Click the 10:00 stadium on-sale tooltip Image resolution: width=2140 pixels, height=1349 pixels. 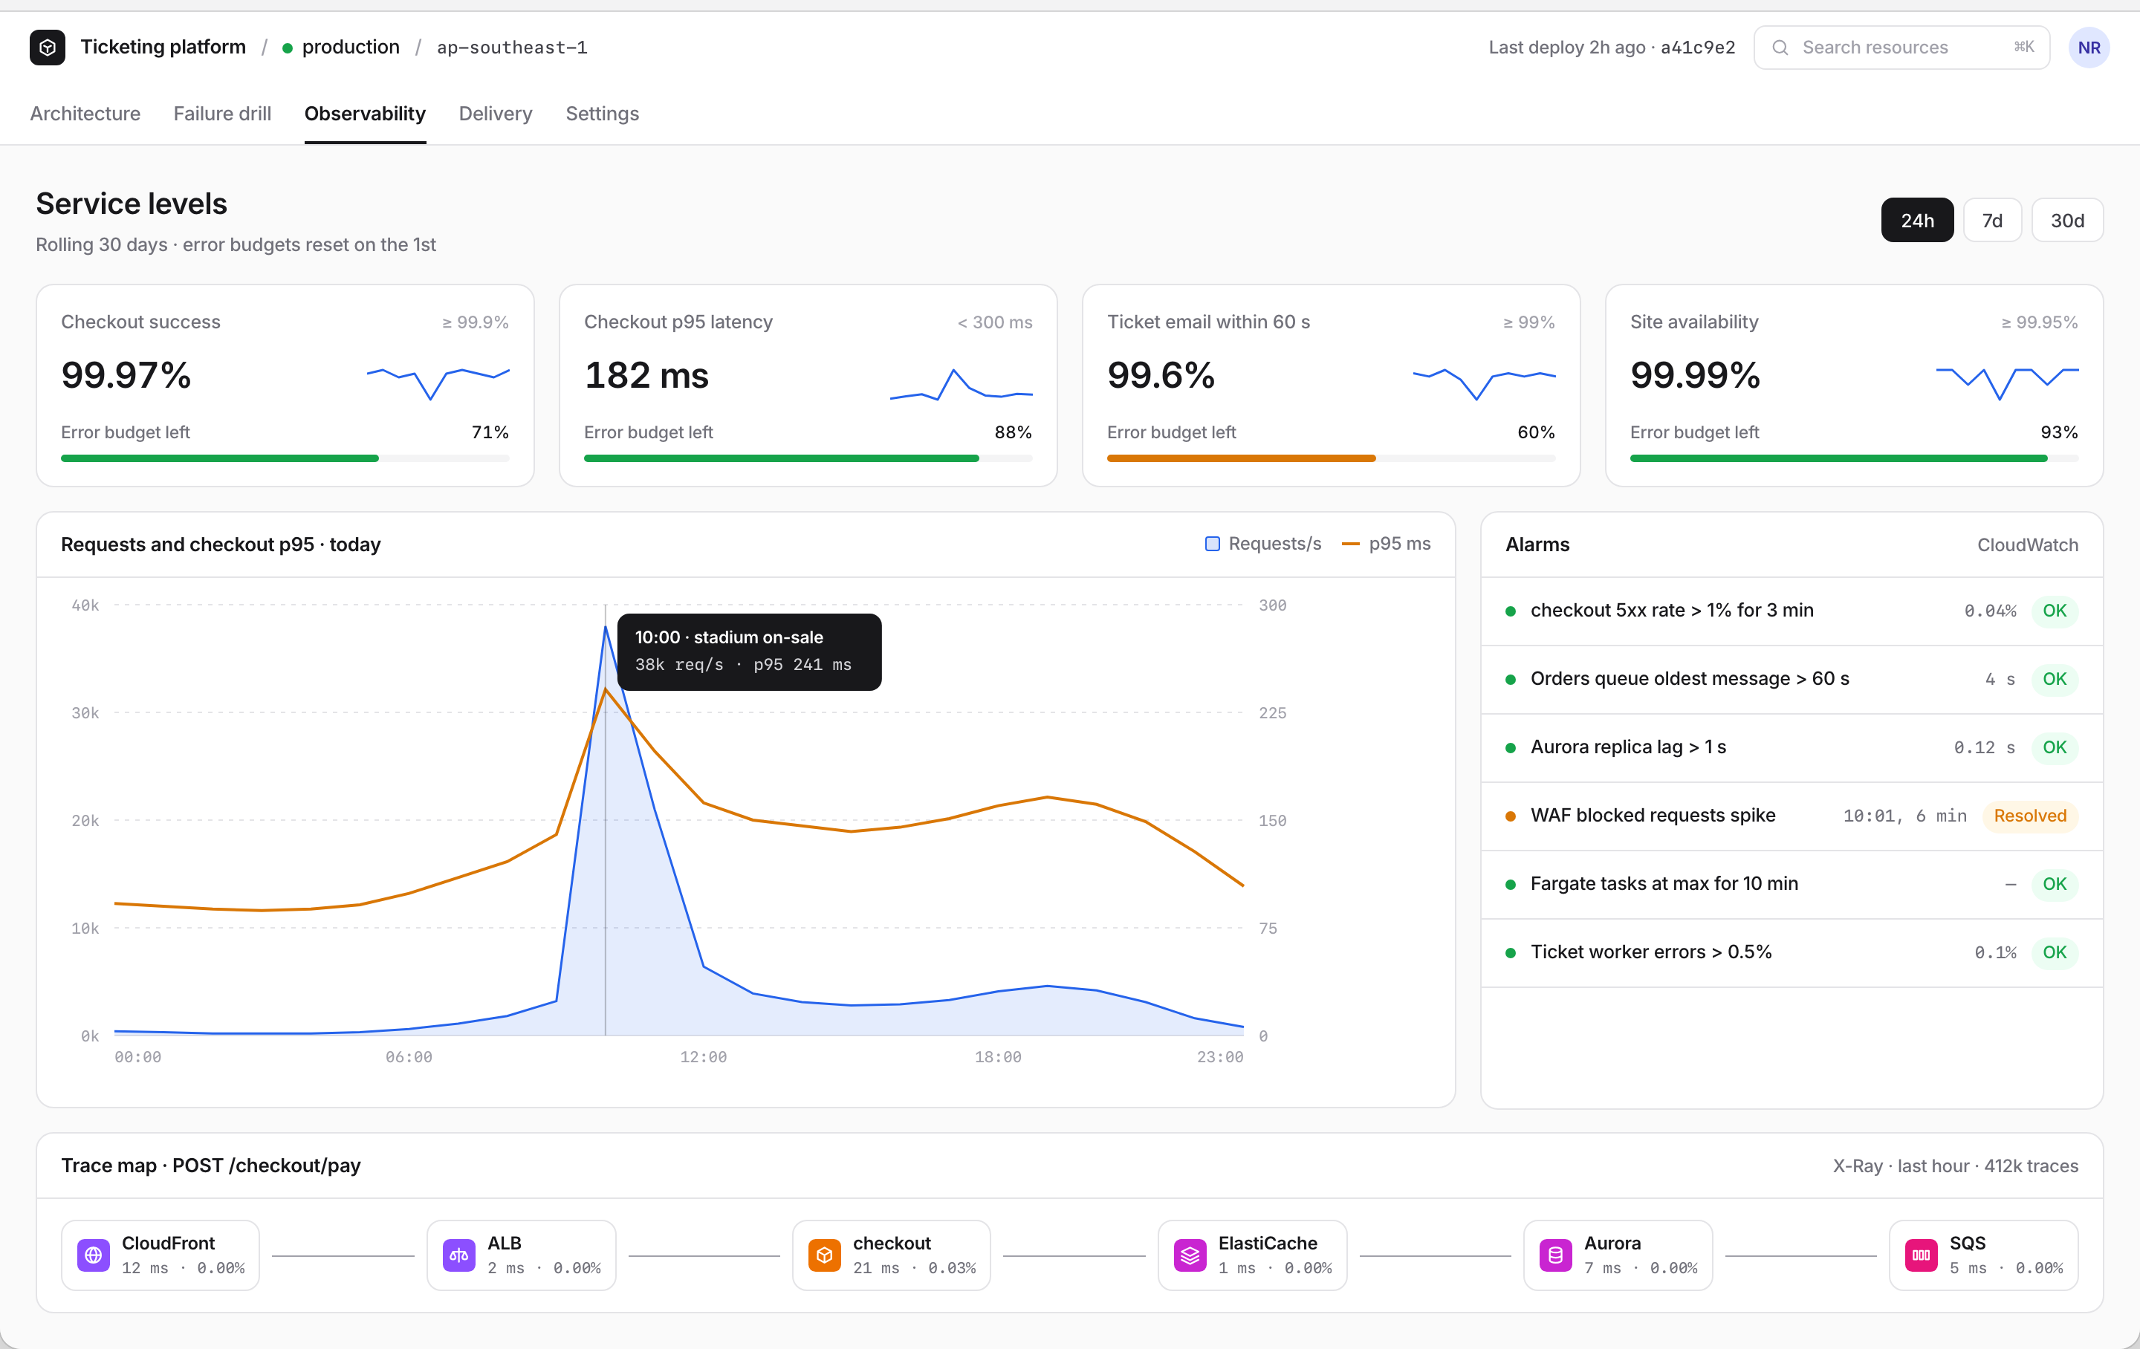749,651
